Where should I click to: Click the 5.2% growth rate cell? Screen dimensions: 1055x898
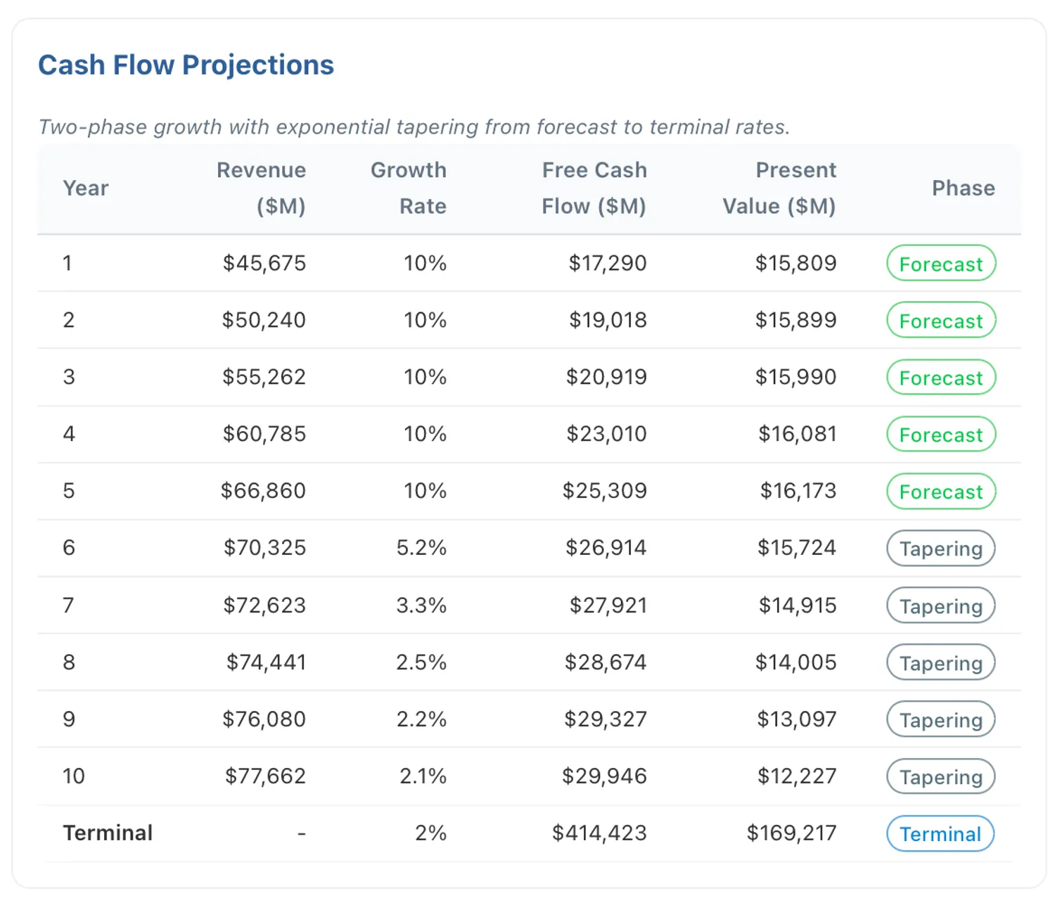point(421,548)
